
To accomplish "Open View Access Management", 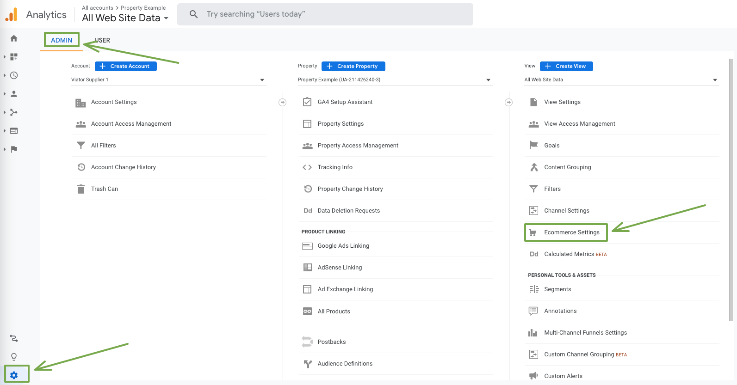I will (x=579, y=124).
